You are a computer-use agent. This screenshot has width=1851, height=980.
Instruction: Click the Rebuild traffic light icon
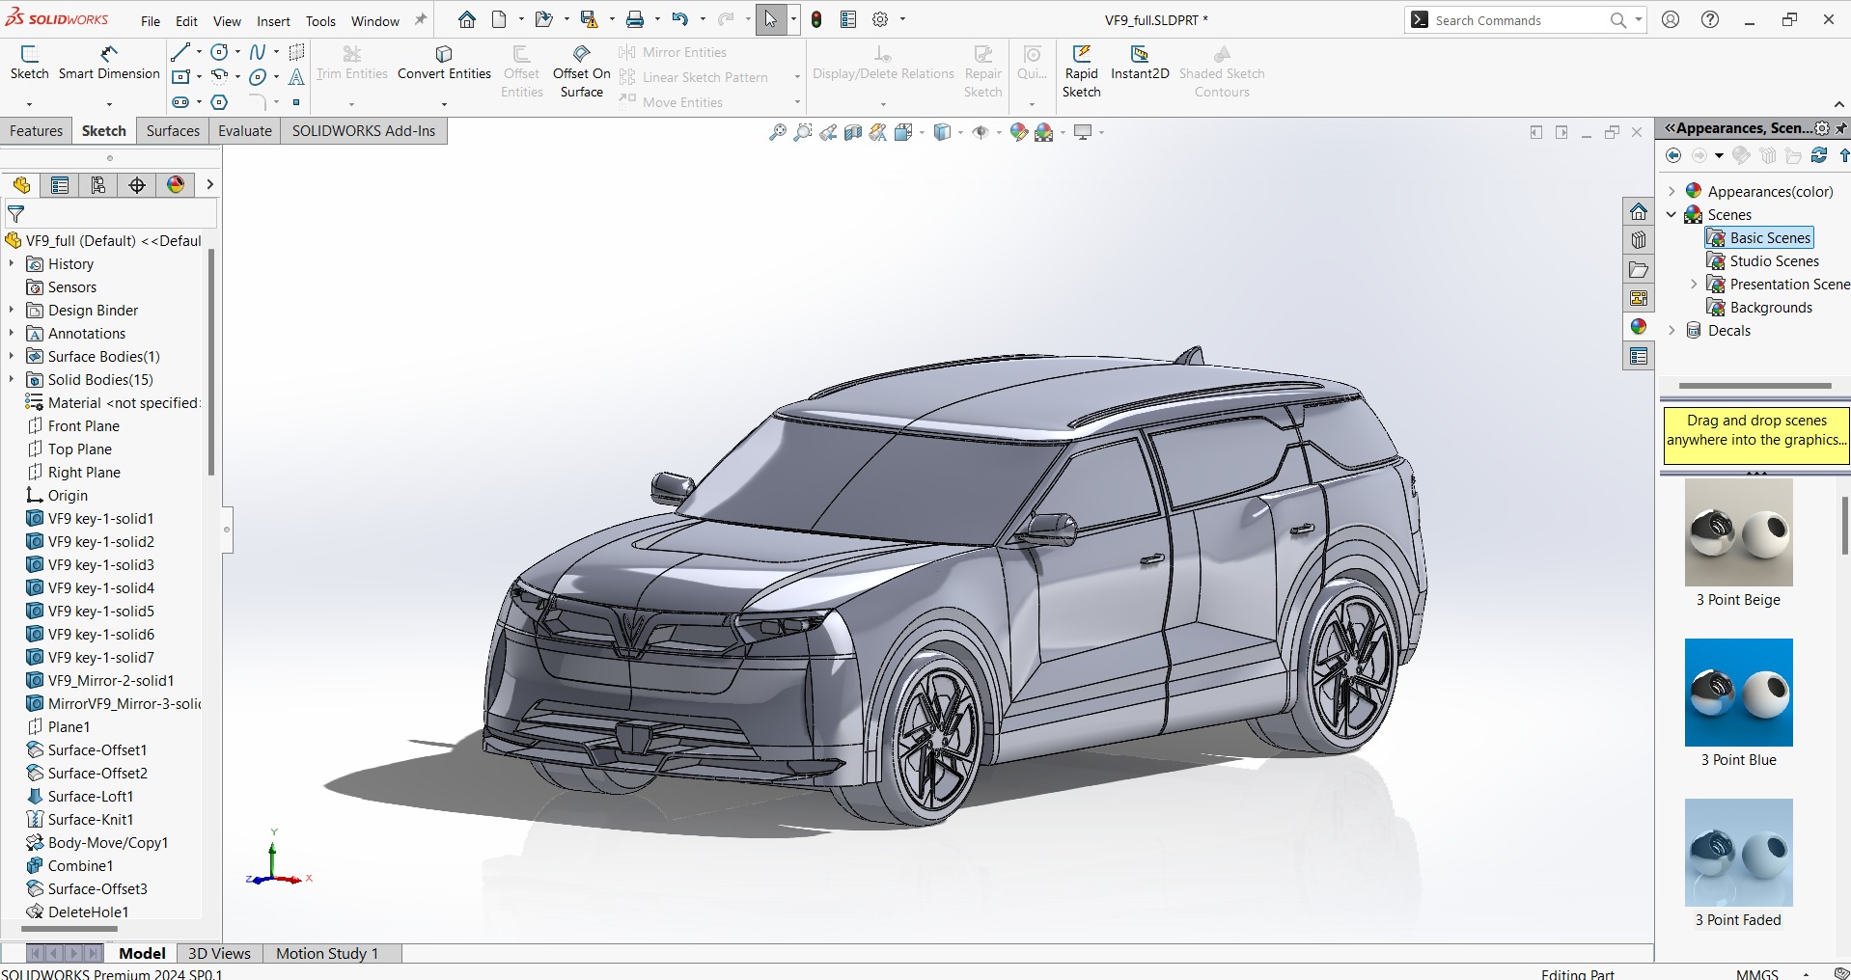click(x=816, y=19)
